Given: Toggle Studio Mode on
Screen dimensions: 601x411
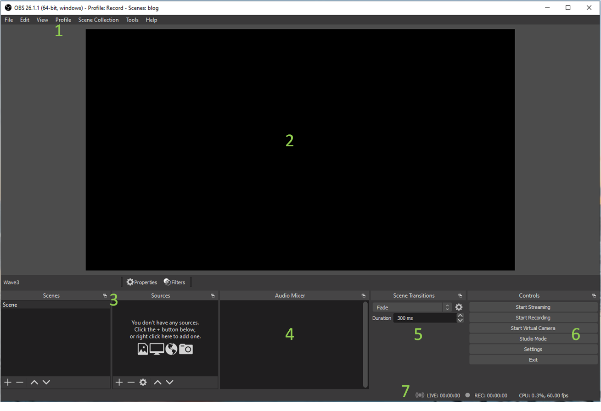Looking at the screenshot, I should pyautogui.click(x=533, y=339).
